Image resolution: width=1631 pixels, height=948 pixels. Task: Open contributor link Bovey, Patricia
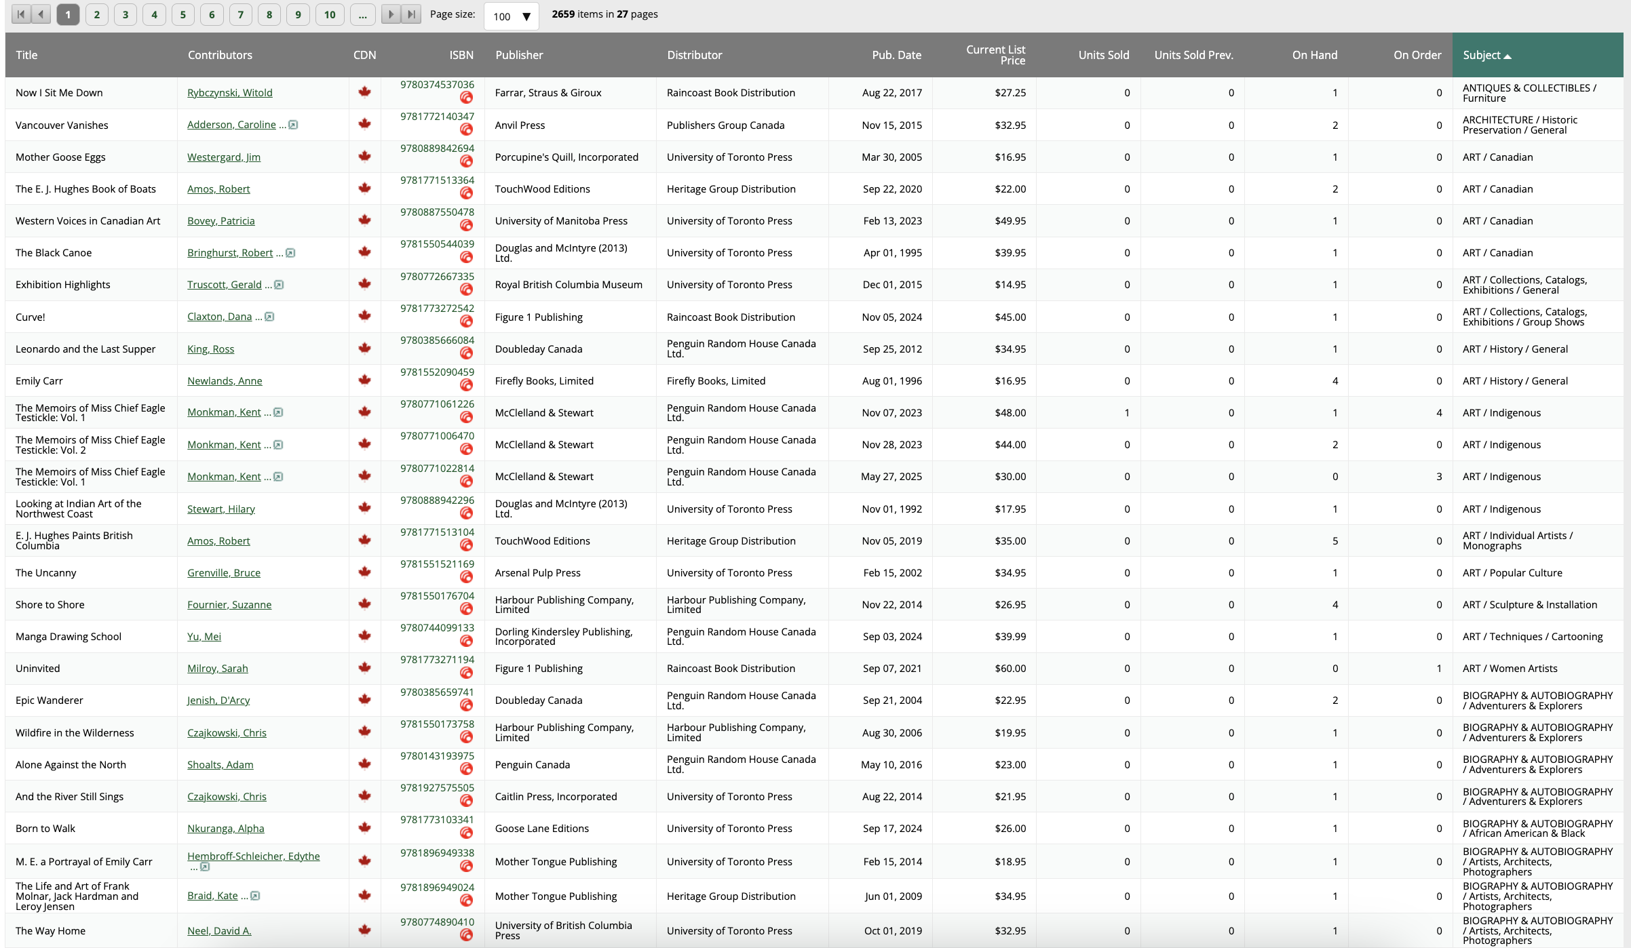[221, 221]
